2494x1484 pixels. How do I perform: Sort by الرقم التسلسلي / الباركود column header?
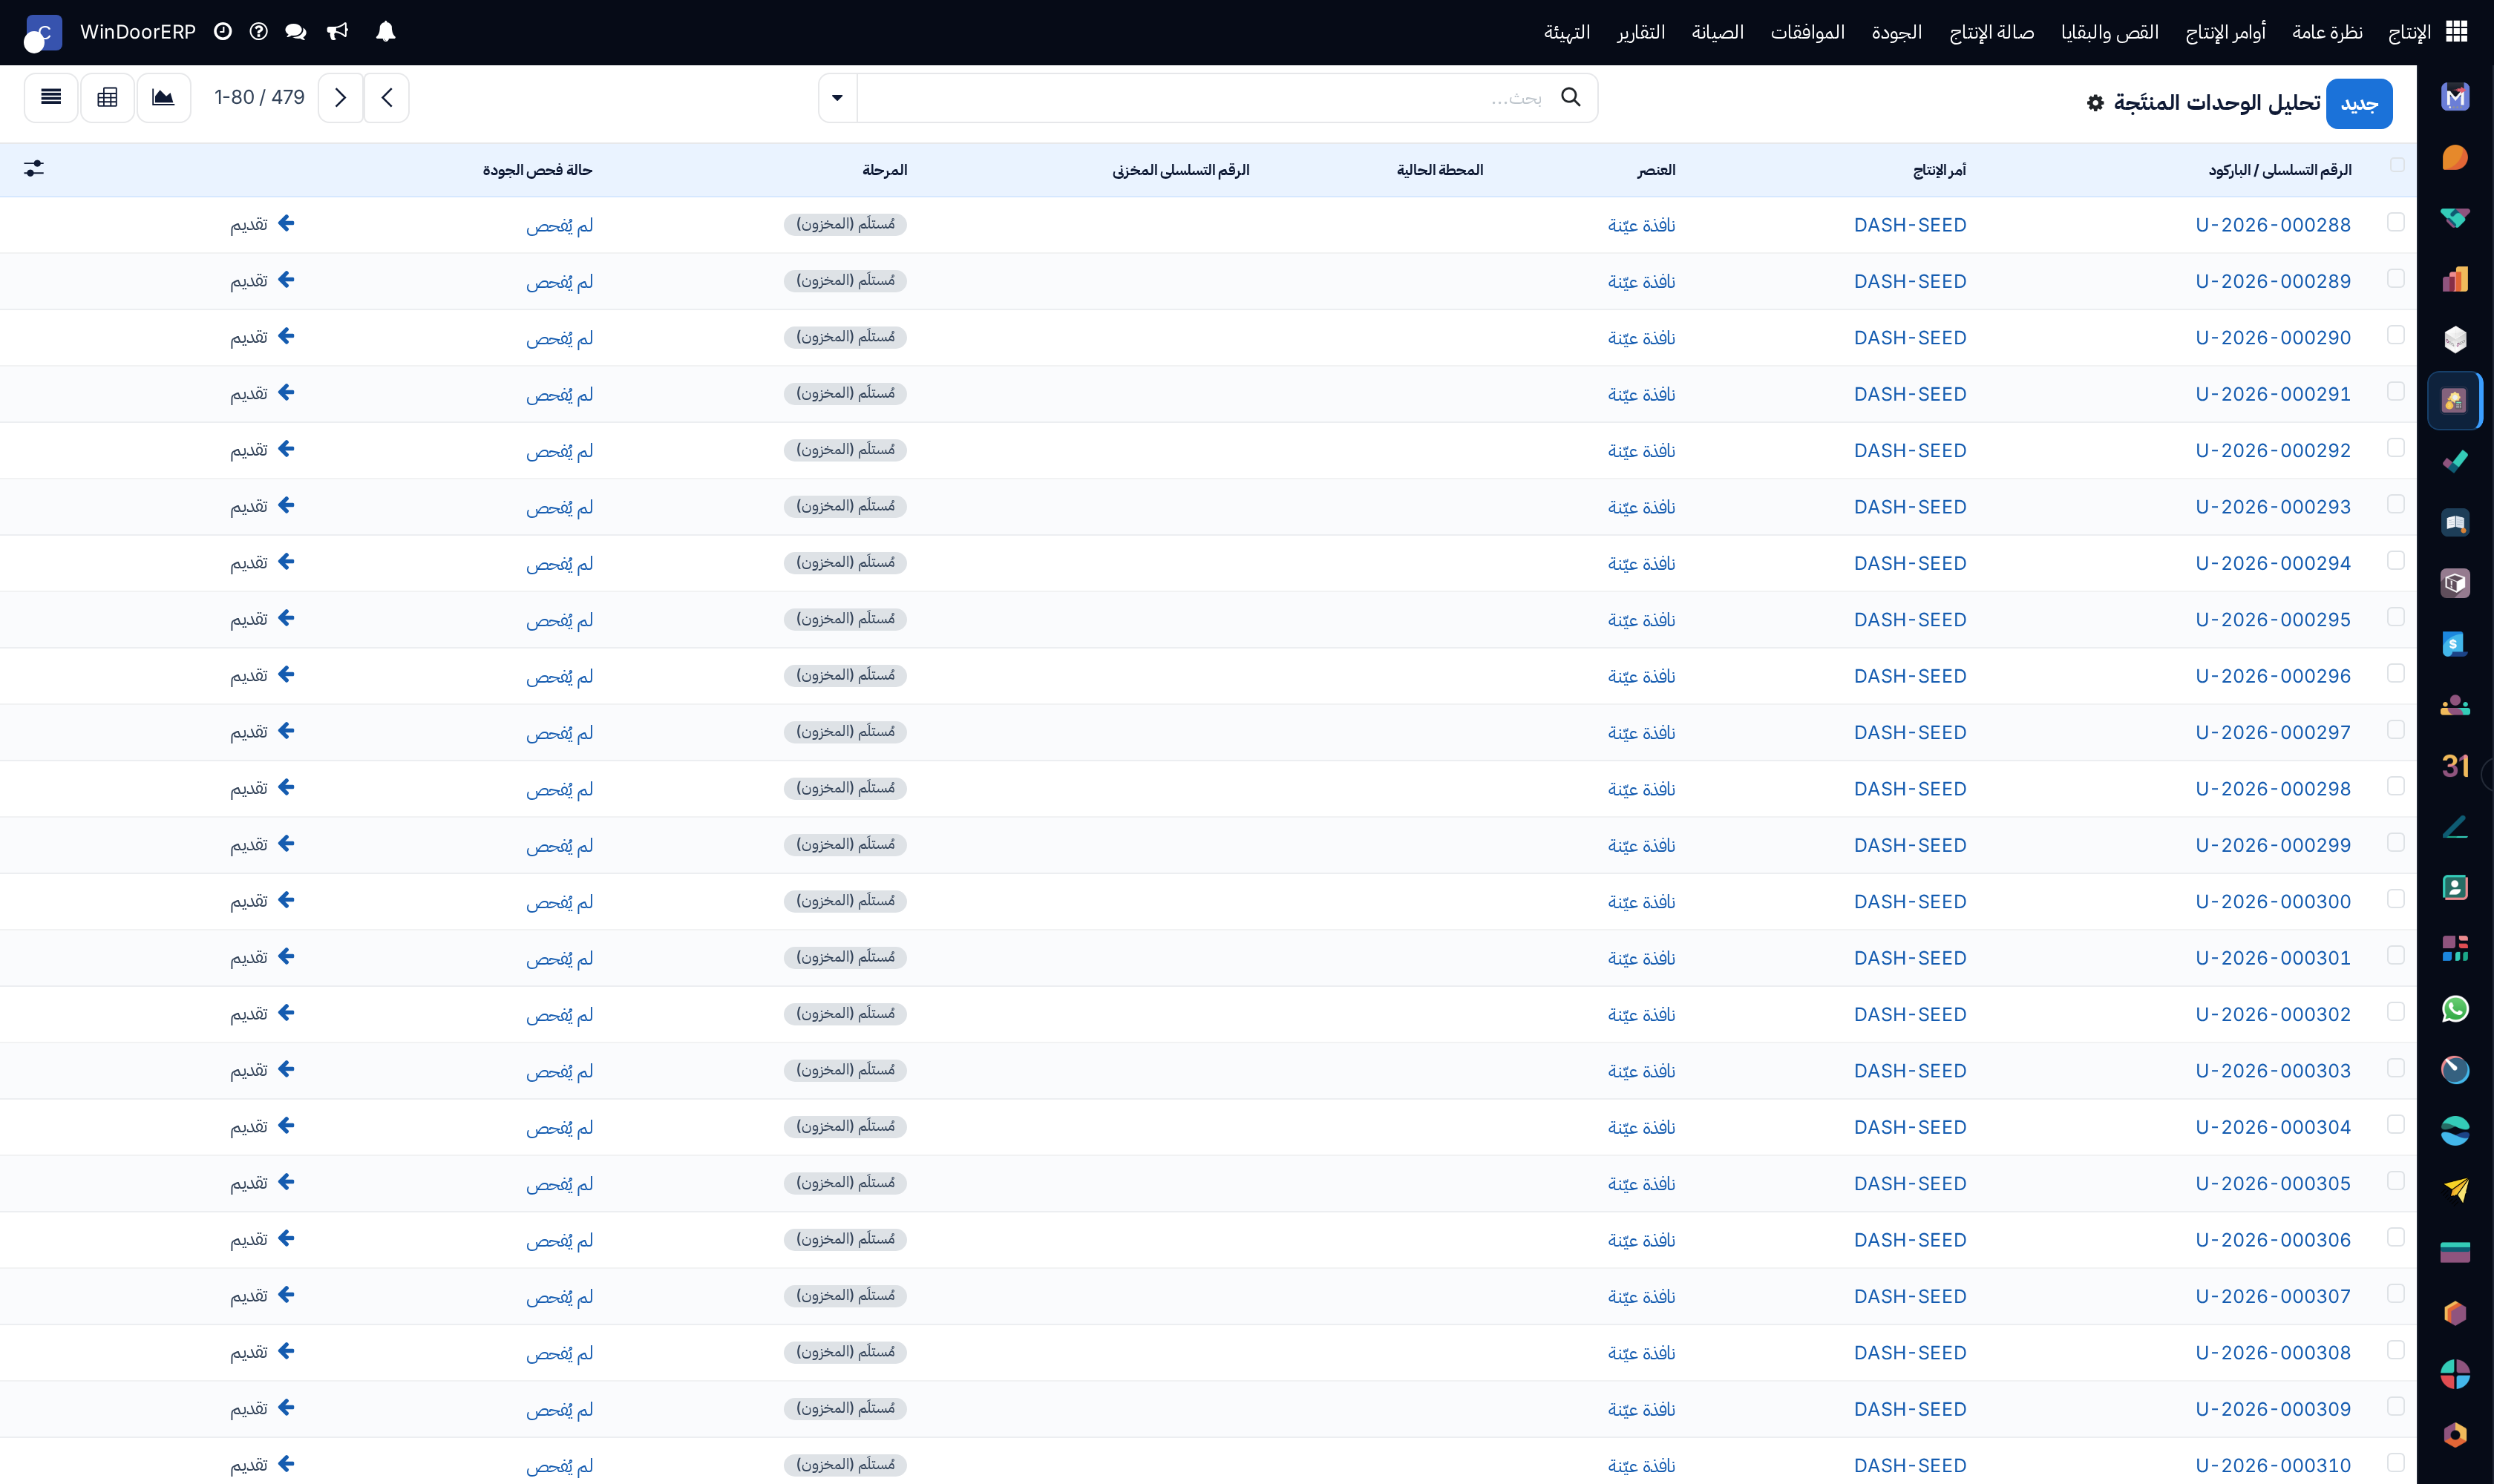(2280, 170)
